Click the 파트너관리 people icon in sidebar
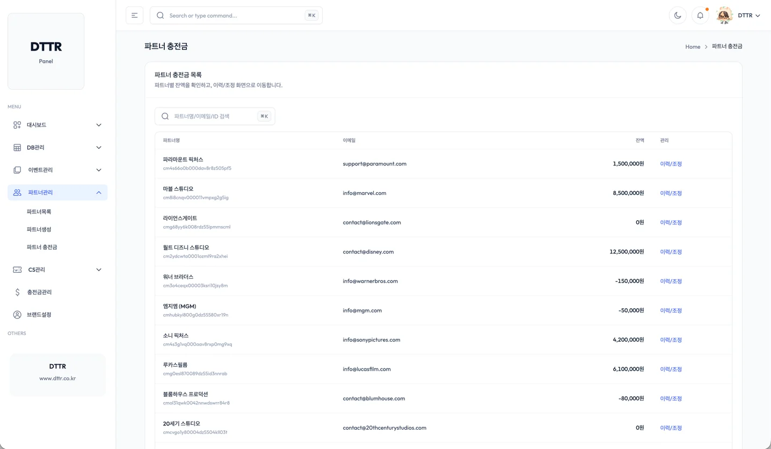The width and height of the screenshot is (771, 449). [17, 193]
